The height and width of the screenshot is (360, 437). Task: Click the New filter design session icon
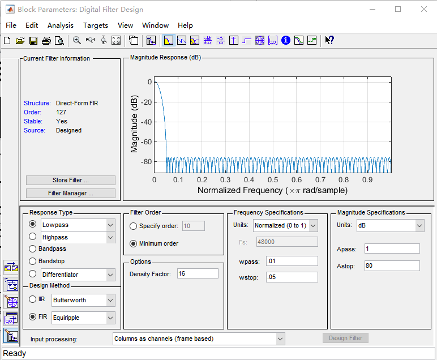click(7, 41)
